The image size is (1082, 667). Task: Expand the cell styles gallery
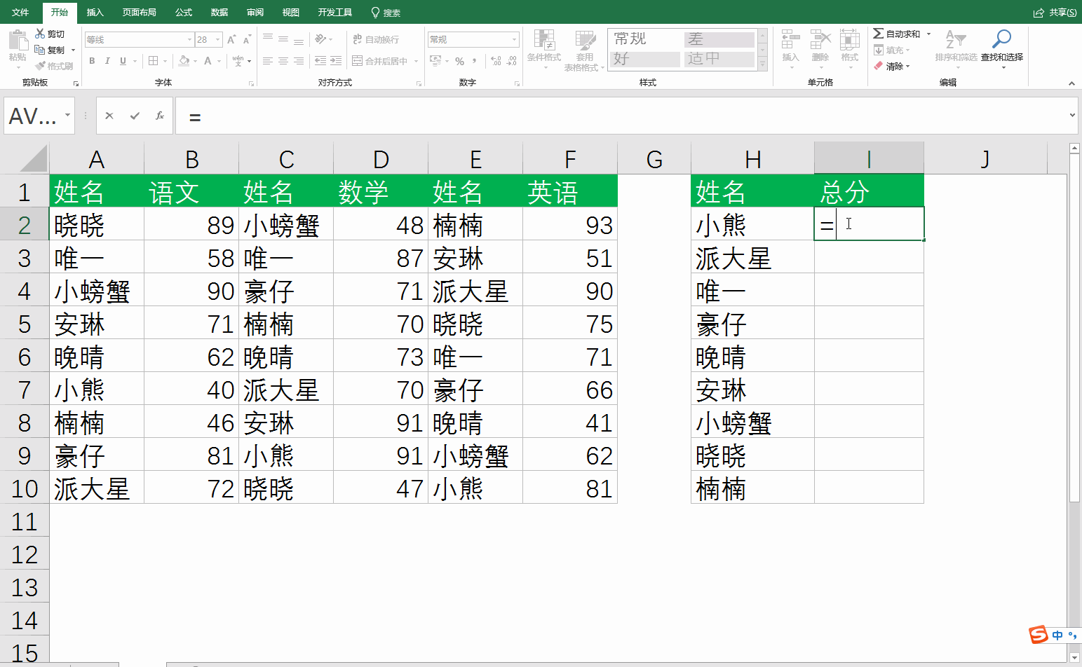763,64
